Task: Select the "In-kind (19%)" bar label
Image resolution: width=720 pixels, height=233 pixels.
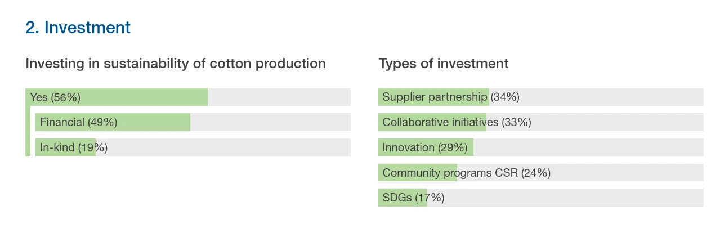Action: (x=73, y=147)
